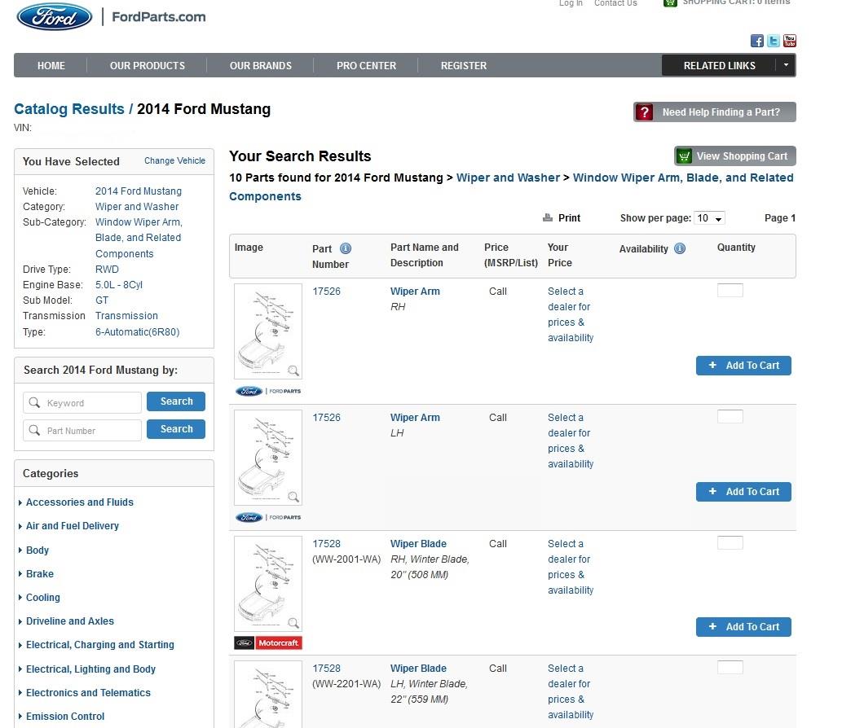Click the Ford Parts logo under Wiper Arm LH
Screen dimensions: 842x728
click(268, 517)
